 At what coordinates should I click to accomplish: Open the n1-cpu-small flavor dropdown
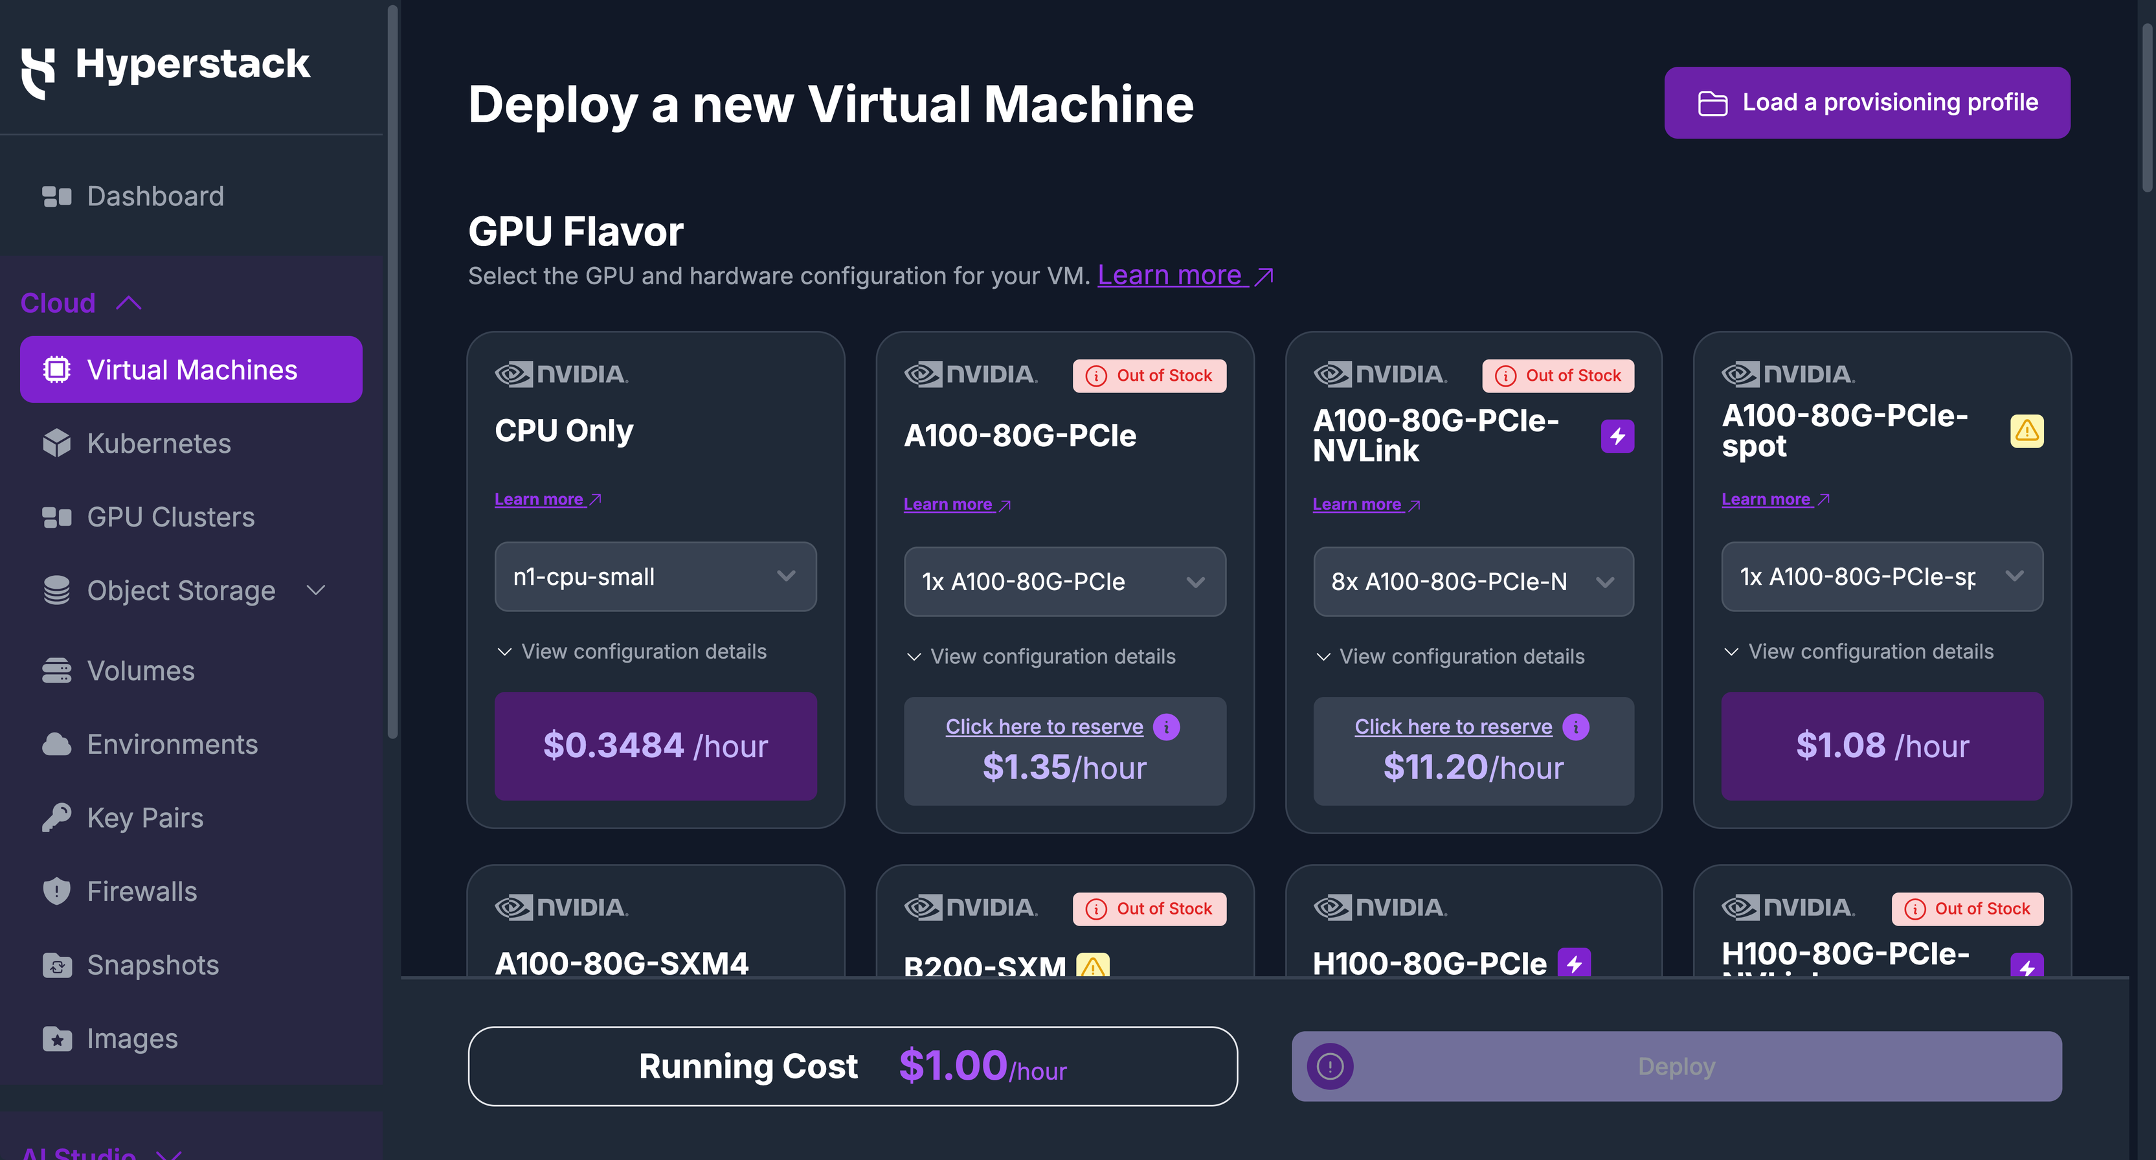(x=655, y=576)
